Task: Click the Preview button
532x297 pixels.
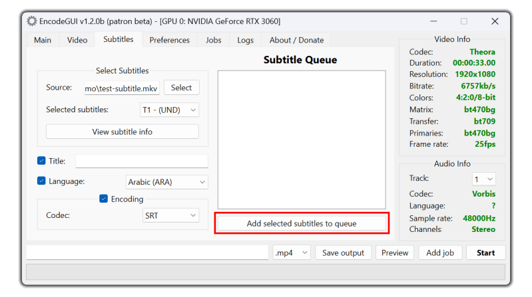Action: point(395,252)
